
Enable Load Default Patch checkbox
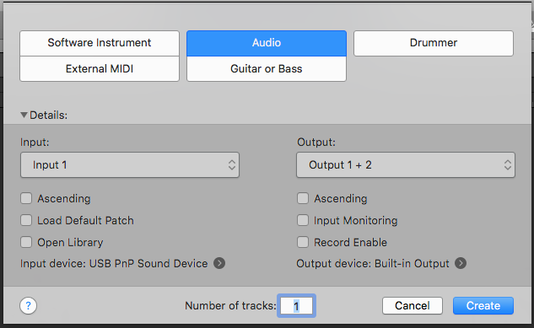click(x=26, y=220)
